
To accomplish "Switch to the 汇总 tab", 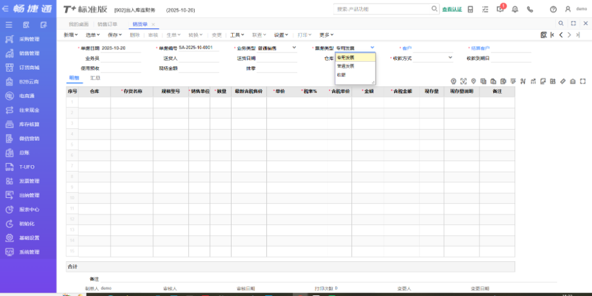I will coord(95,78).
